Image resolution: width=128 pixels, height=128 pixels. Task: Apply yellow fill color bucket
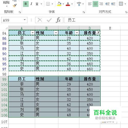point(59,4)
